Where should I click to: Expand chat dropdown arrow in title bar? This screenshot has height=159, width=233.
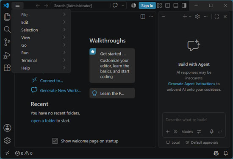coord(123,6)
